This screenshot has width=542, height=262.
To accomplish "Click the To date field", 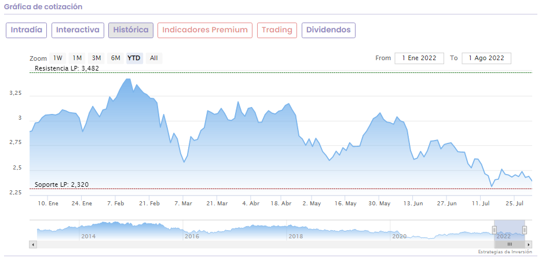I will (x=486, y=58).
